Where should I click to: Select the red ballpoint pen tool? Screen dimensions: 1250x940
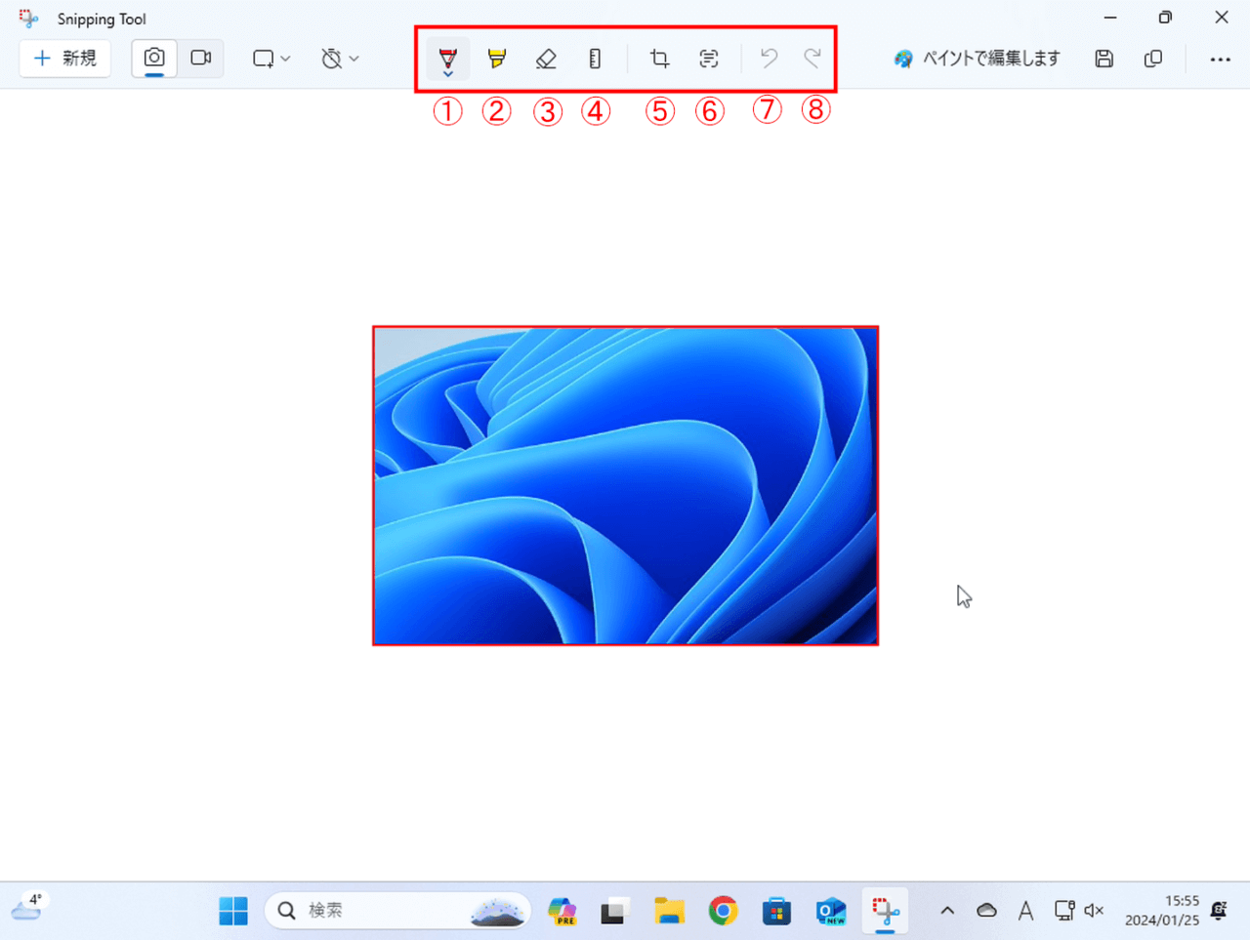point(448,59)
